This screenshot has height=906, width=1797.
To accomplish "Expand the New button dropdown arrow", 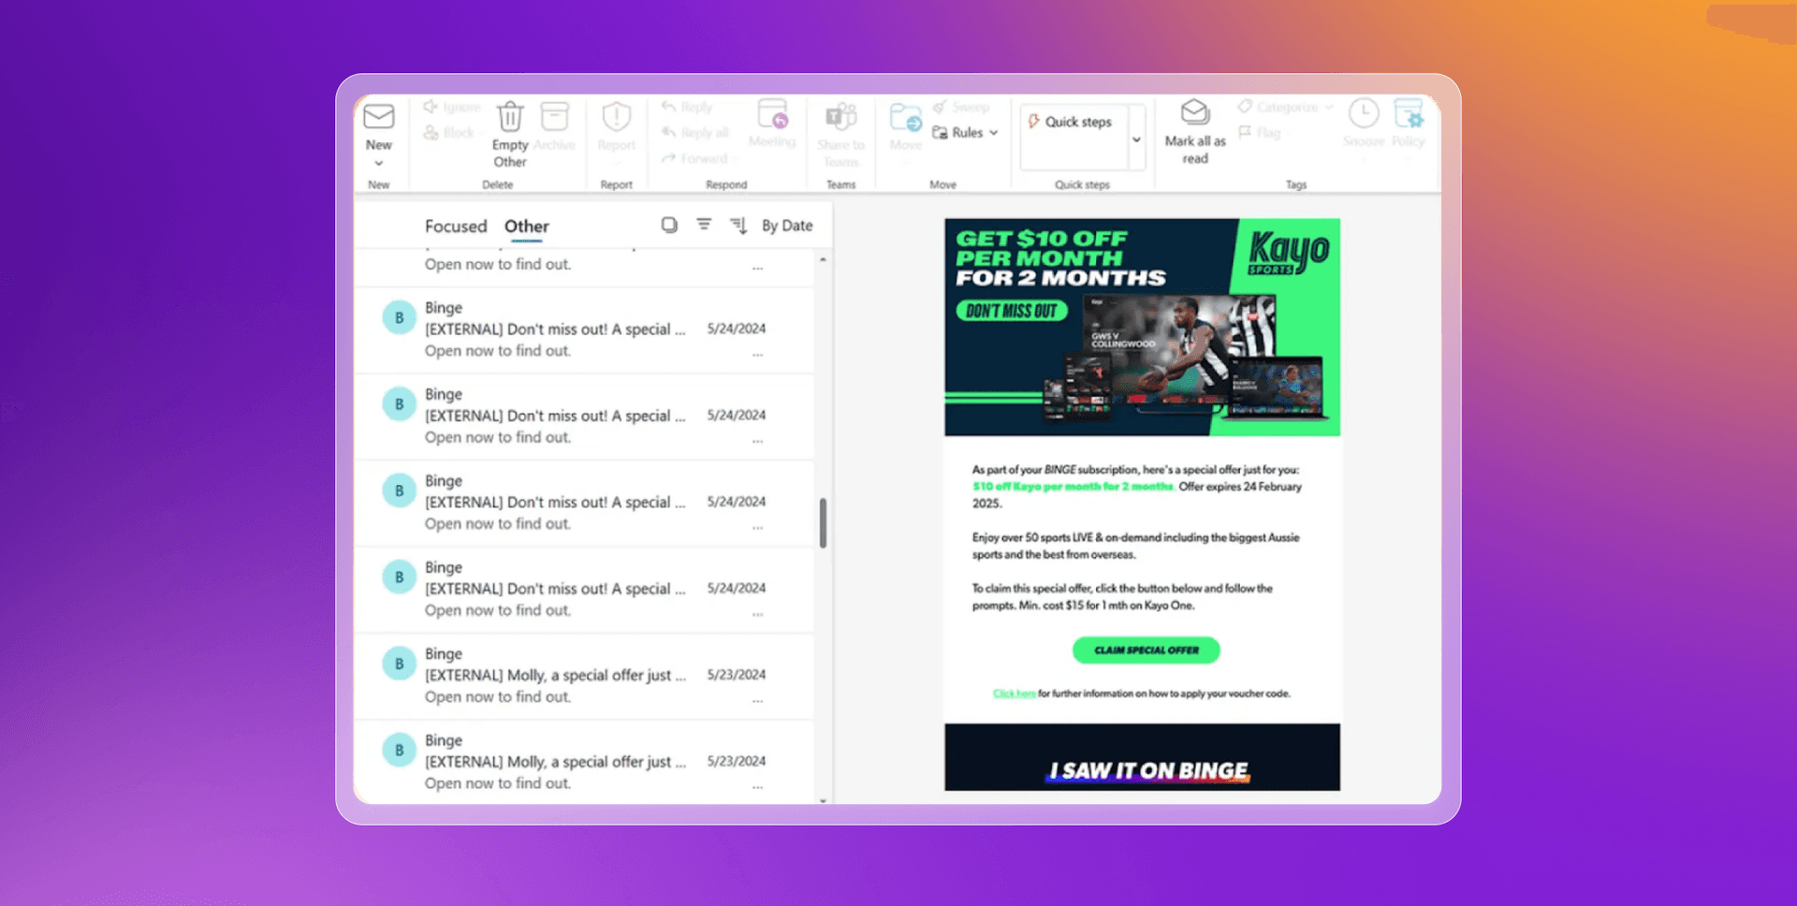I will pos(378,162).
